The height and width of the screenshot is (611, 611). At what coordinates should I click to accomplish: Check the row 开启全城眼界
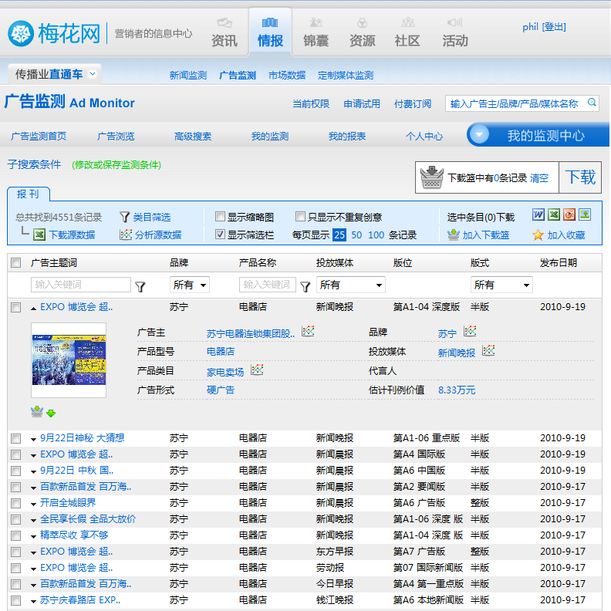click(x=16, y=504)
